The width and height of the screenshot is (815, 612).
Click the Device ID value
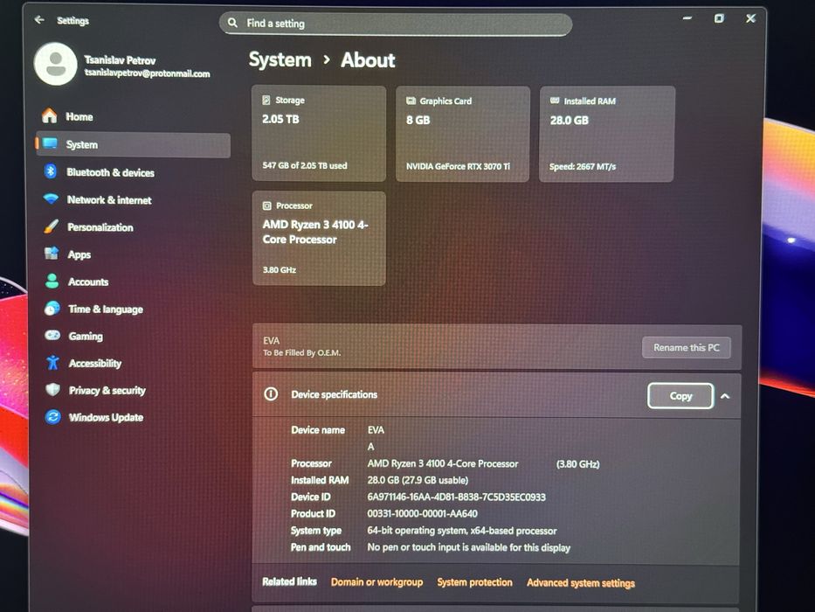point(456,497)
